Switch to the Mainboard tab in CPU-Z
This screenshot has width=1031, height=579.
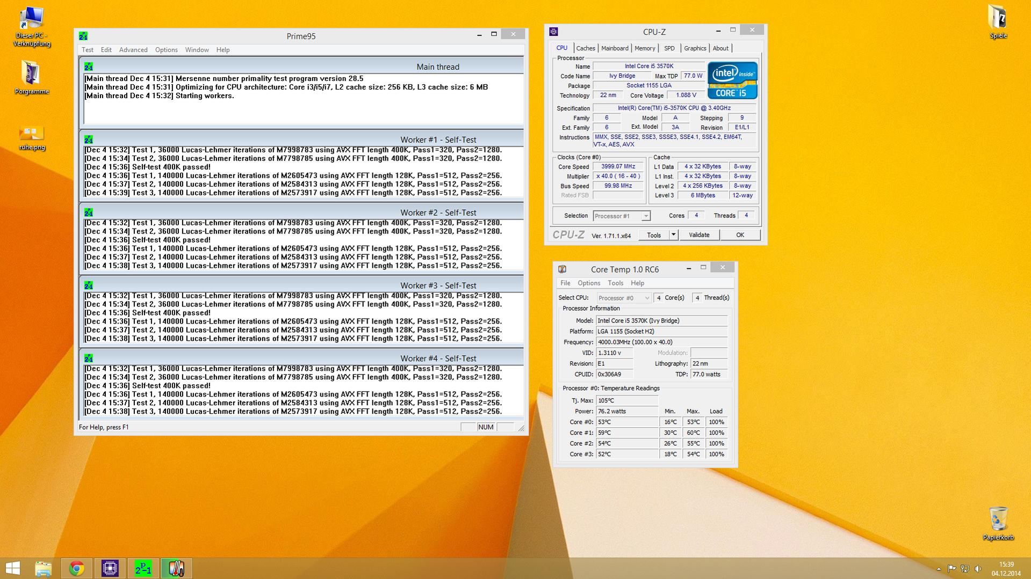(x=615, y=48)
